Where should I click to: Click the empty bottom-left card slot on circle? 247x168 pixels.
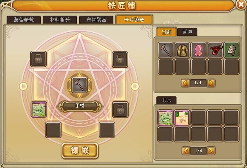click(53, 130)
